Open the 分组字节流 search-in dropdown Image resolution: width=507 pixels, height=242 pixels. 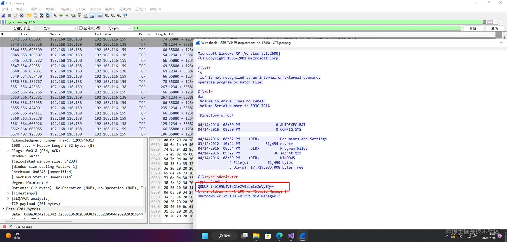24,28
